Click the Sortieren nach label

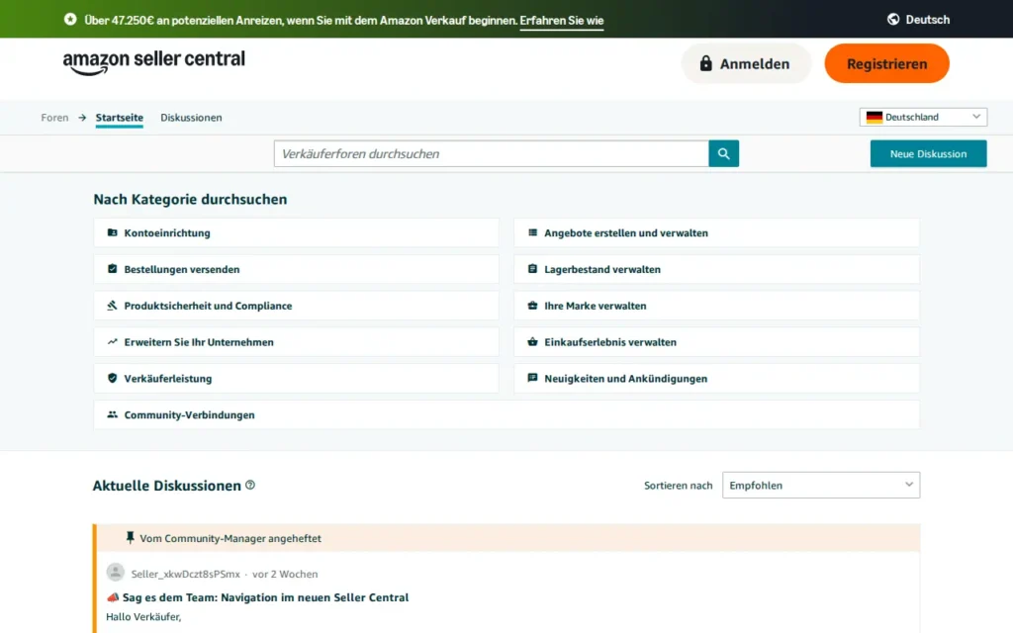pos(678,485)
